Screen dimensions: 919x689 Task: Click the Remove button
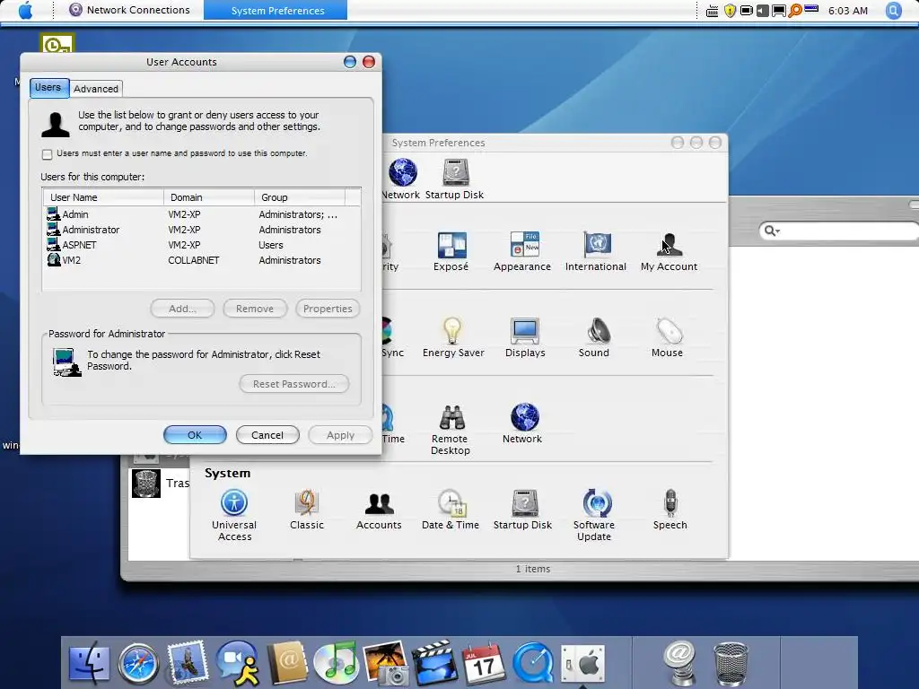coord(255,309)
